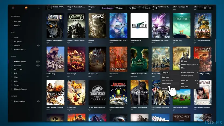The width and height of the screenshot is (224, 126).
Task: Click 'Fallout: New Vegas - RU' title text
Action: pyautogui.click(x=180, y=7)
